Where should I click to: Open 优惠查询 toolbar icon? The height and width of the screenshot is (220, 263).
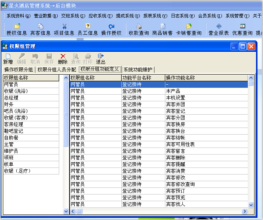(243, 26)
